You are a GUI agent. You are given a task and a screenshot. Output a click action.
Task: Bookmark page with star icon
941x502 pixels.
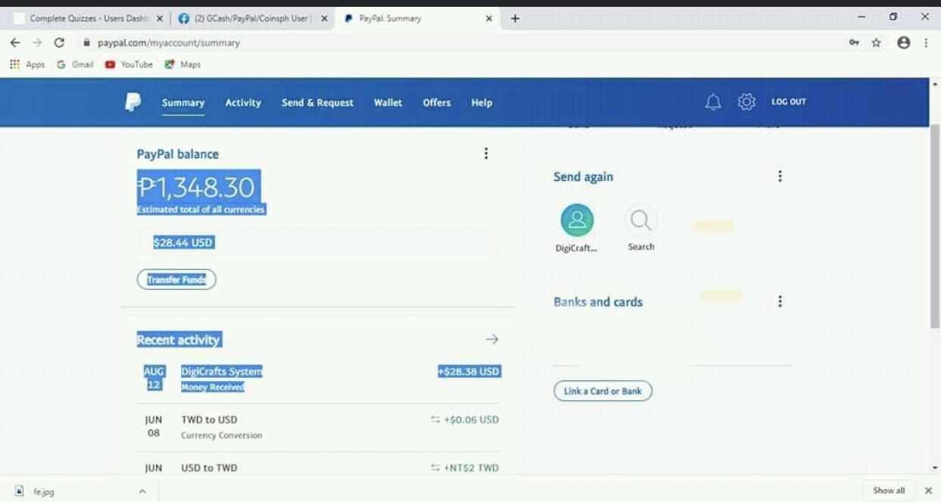(877, 43)
